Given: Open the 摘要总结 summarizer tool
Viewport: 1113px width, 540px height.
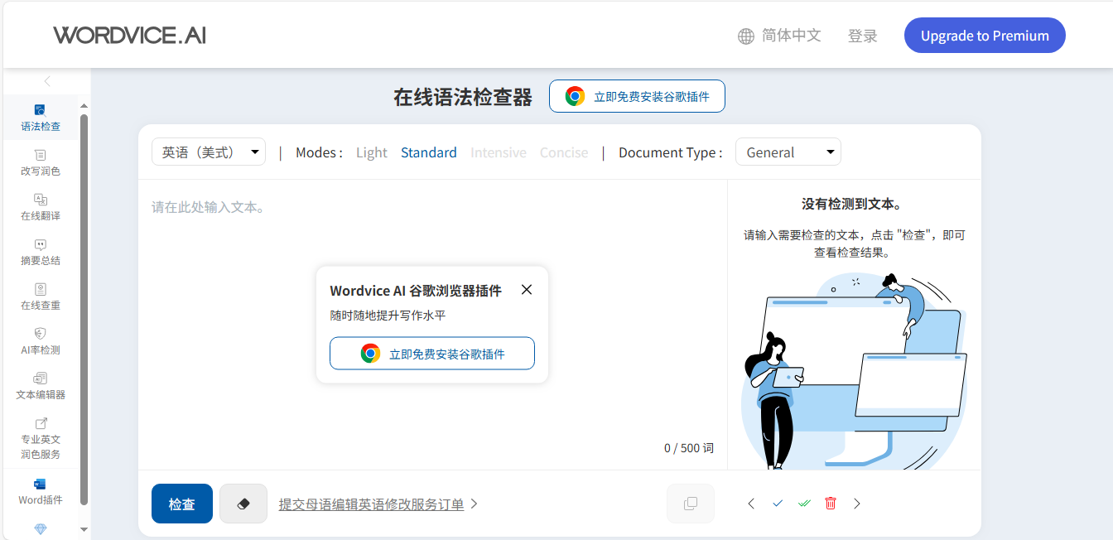Looking at the screenshot, I should 41,252.
